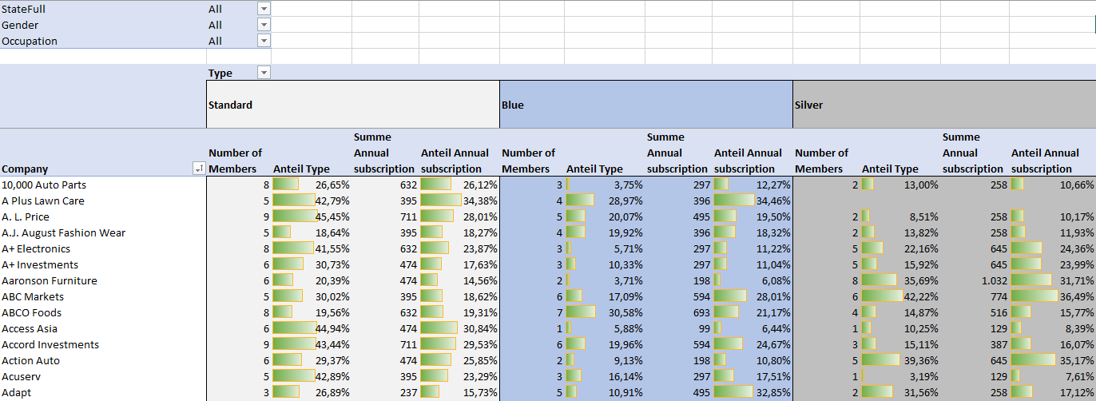This screenshot has width=1096, height=401.
Task: Select the StateFull filter label cell
Action: tap(103, 9)
